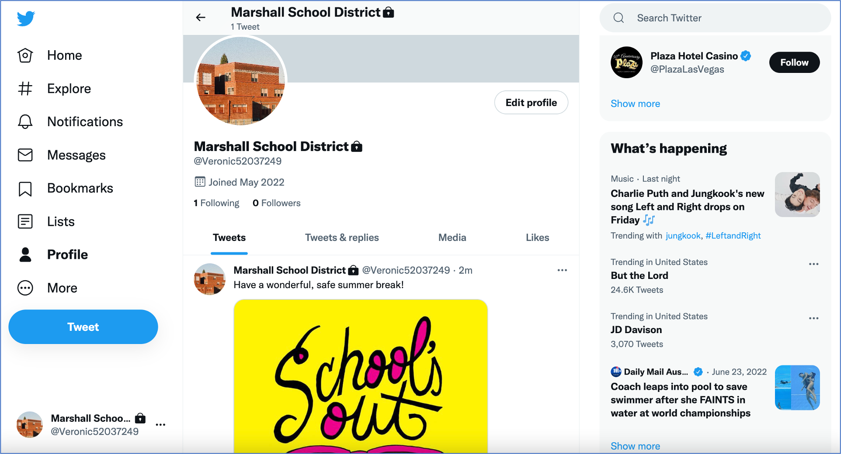
Task: Click the Edit profile button
Action: (x=531, y=103)
